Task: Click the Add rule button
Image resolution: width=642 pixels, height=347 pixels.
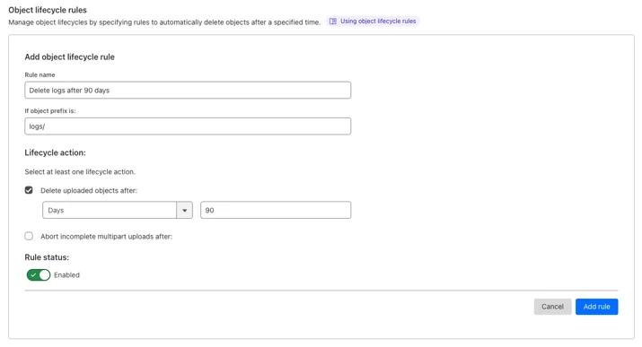Action: tap(596, 307)
